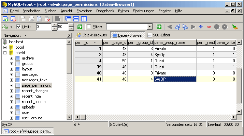Toggle the Limit checkbox
The width and height of the screenshot is (244, 136).
pos(19,27)
